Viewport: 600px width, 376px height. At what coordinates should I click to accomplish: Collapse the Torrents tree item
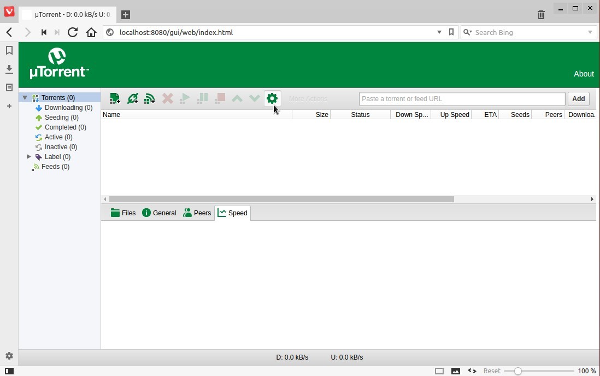[25, 97]
